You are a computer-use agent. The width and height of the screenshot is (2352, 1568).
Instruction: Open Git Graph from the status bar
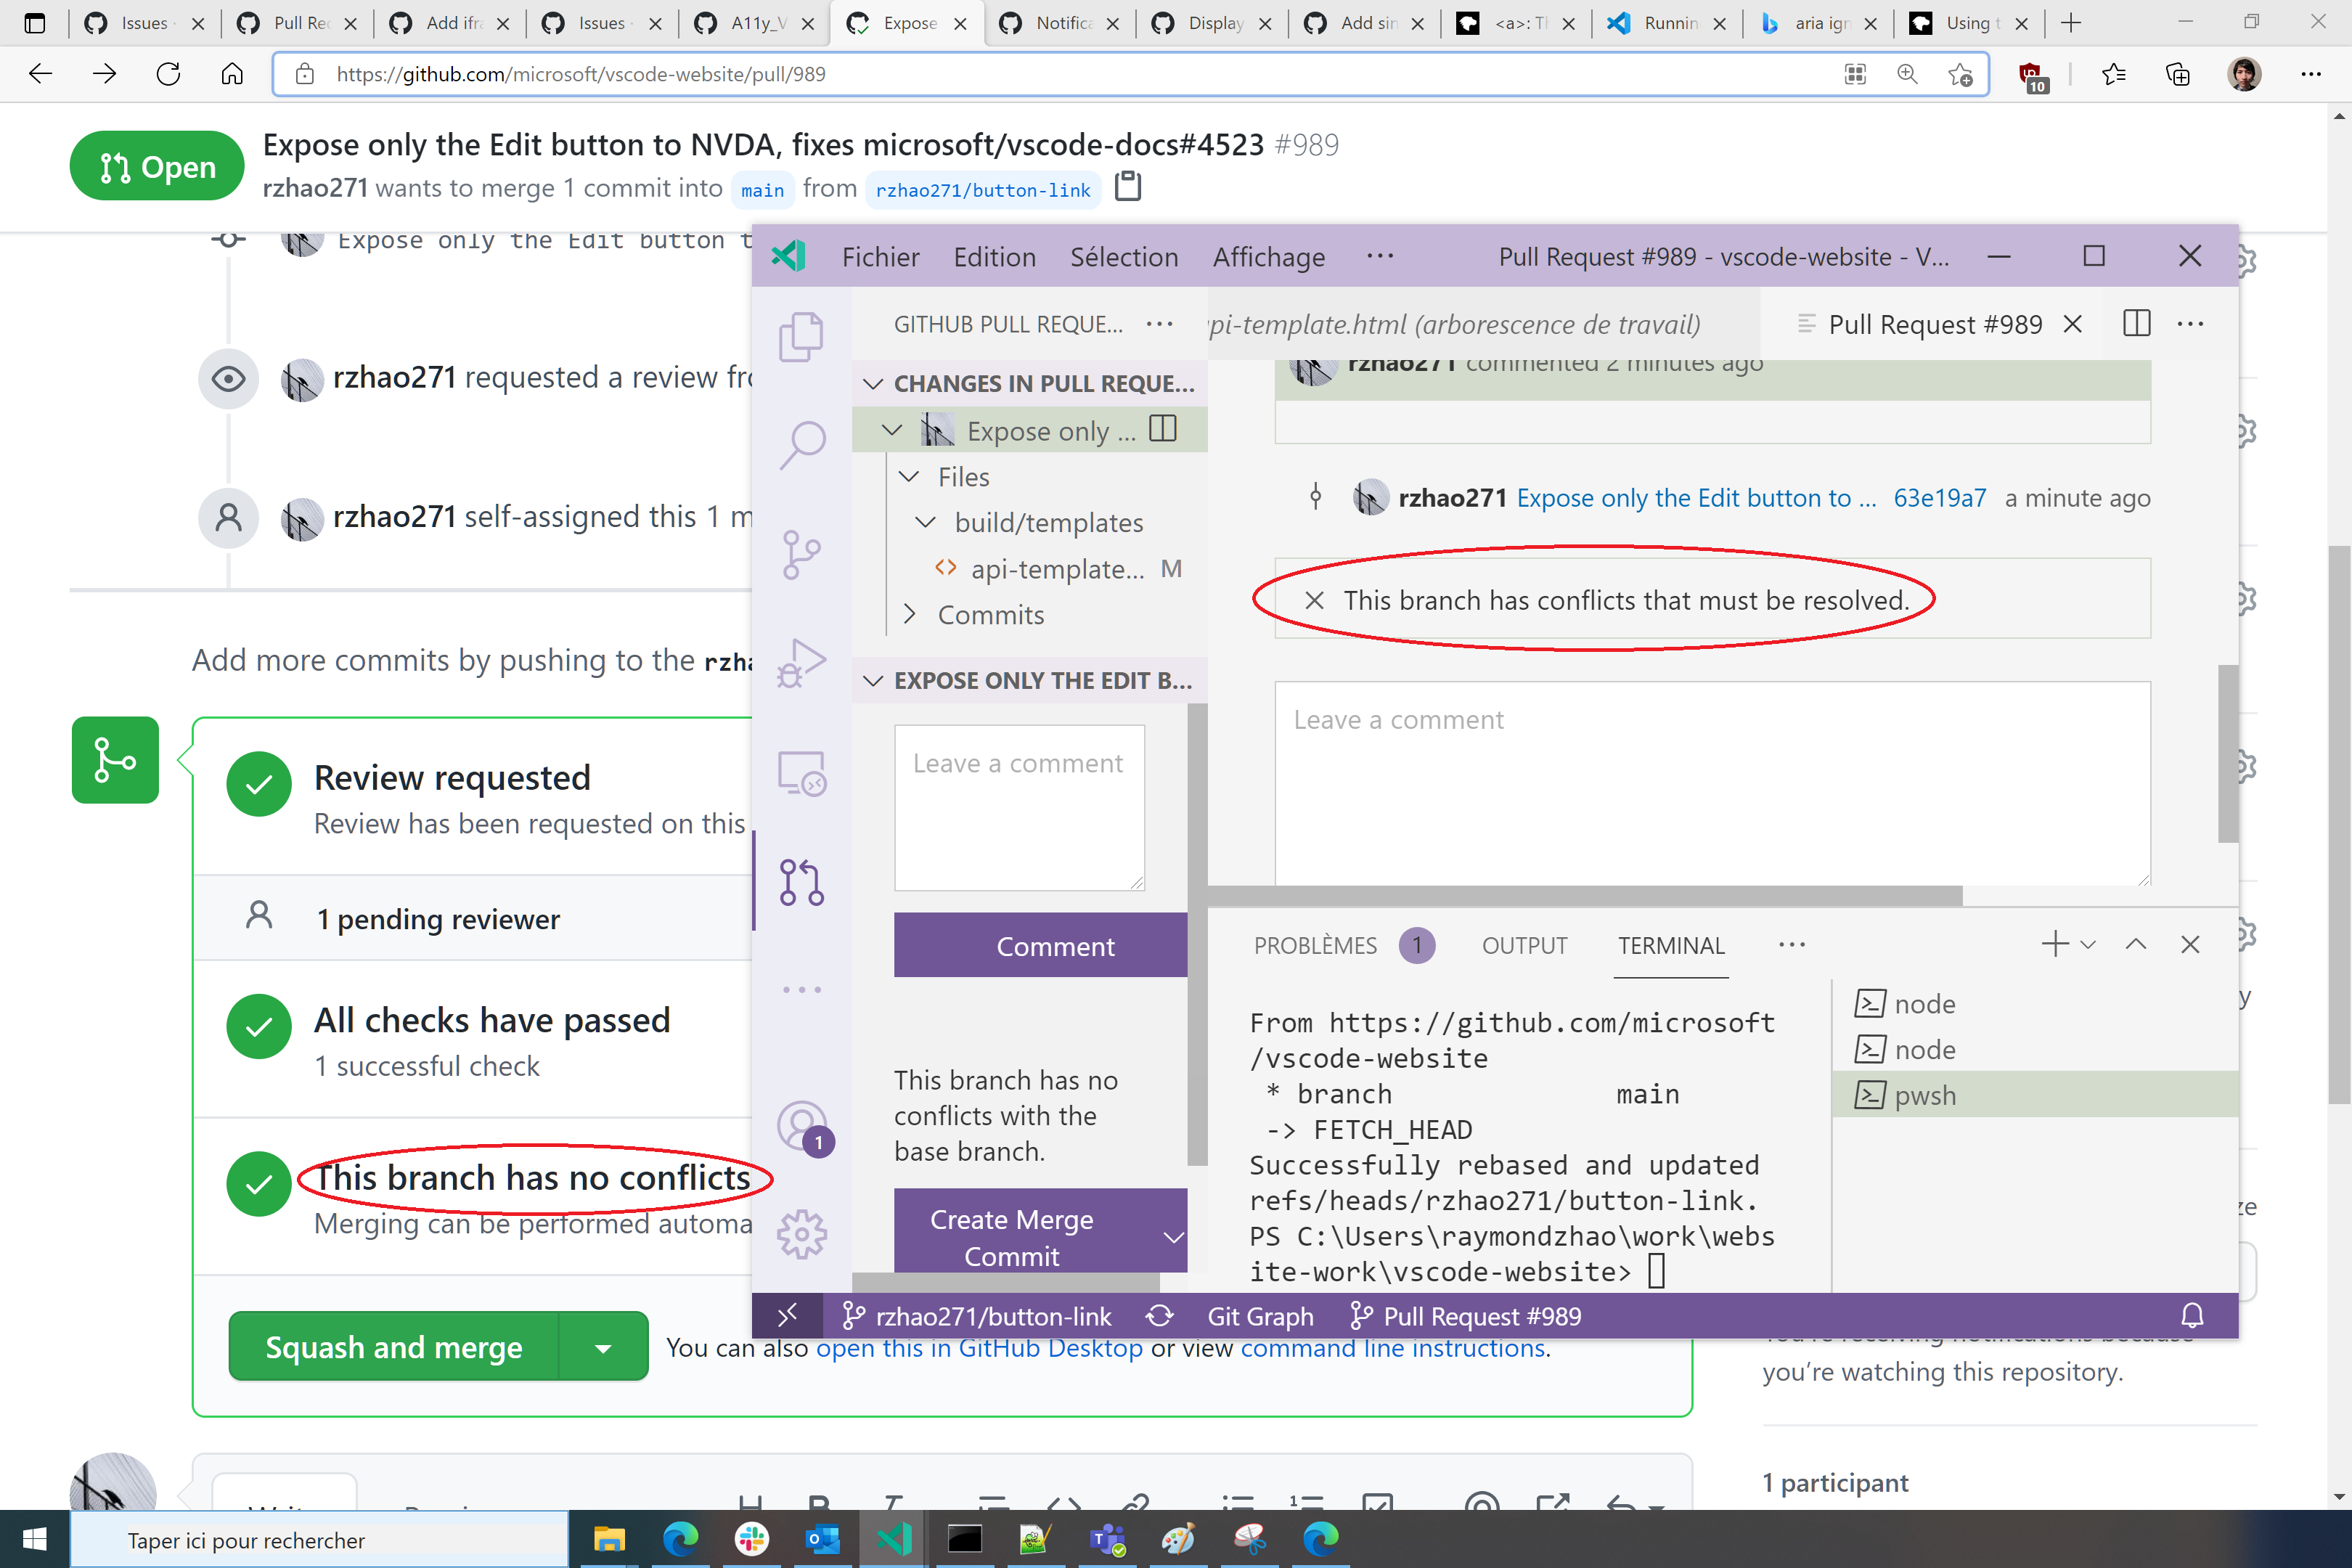(1260, 1316)
